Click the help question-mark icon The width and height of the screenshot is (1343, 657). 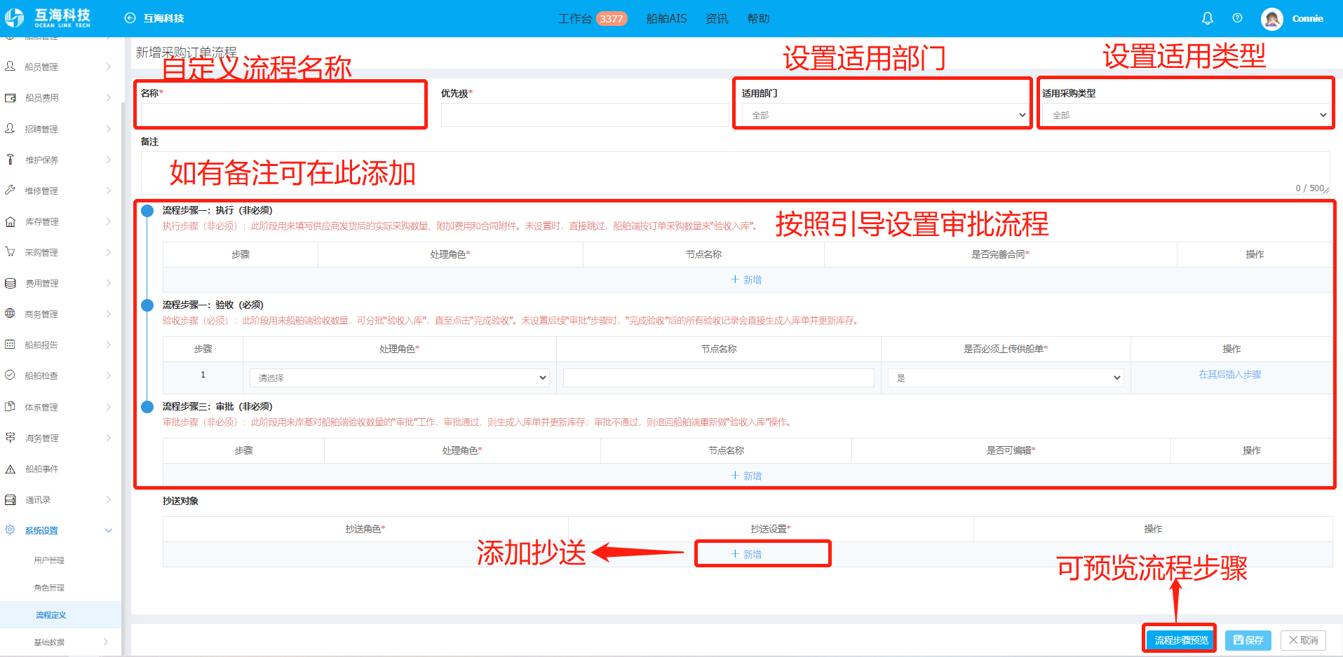(1237, 18)
